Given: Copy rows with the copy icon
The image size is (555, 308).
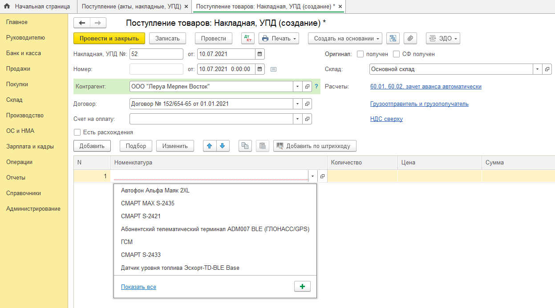Looking at the screenshot, I should 245,146.
